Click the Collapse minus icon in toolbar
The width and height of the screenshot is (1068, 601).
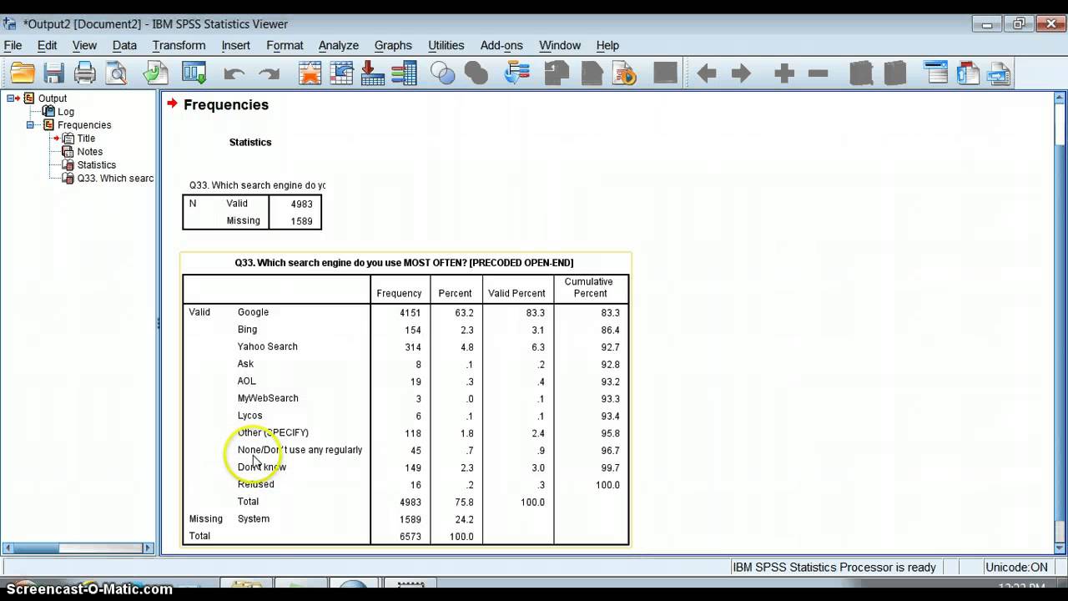[x=819, y=74]
